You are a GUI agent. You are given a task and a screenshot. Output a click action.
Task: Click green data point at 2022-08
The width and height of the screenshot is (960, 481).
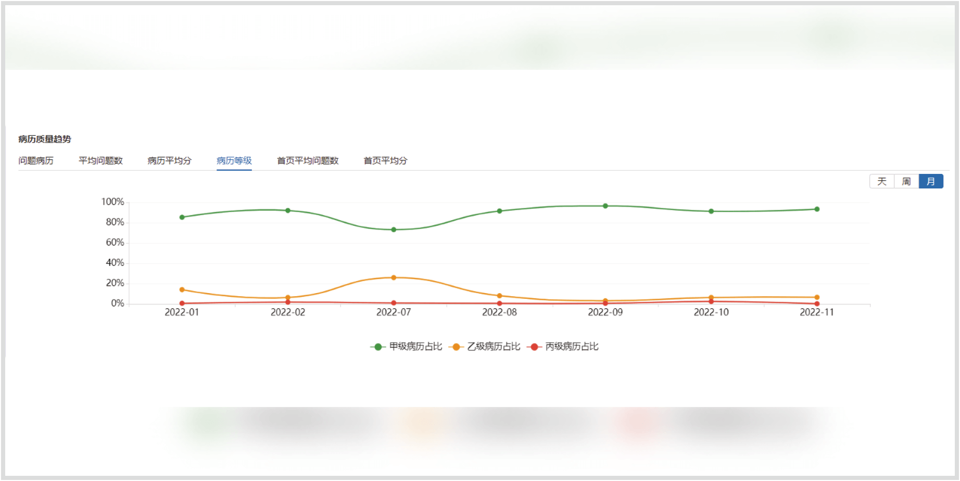[x=499, y=211]
